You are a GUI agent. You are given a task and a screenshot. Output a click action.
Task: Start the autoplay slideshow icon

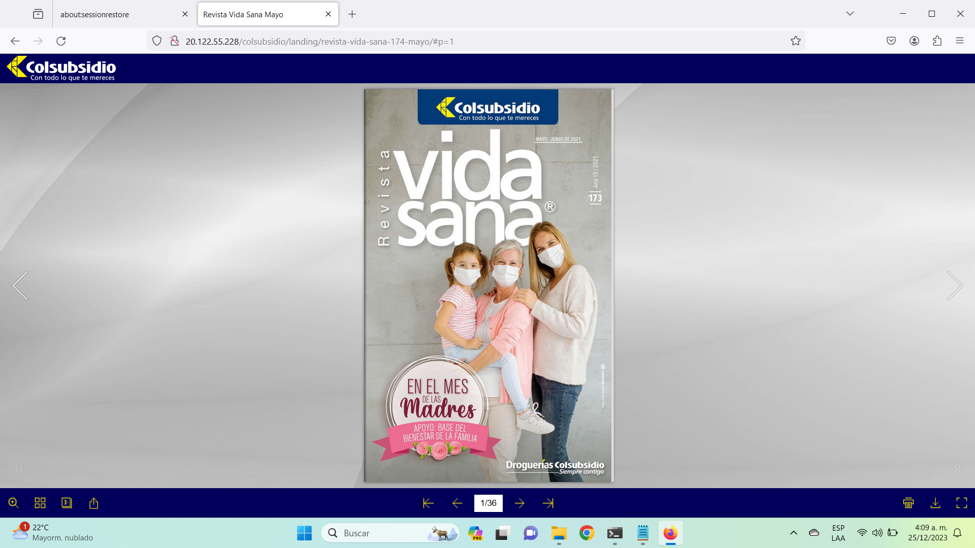click(67, 503)
